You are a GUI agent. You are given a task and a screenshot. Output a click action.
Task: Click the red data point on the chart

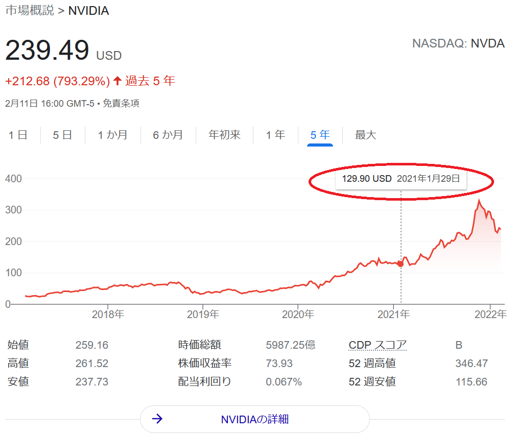click(x=401, y=264)
